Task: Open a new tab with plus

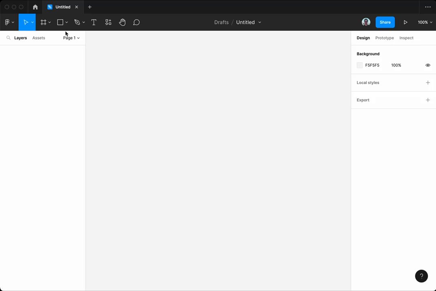Action: click(x=89, y=7)
